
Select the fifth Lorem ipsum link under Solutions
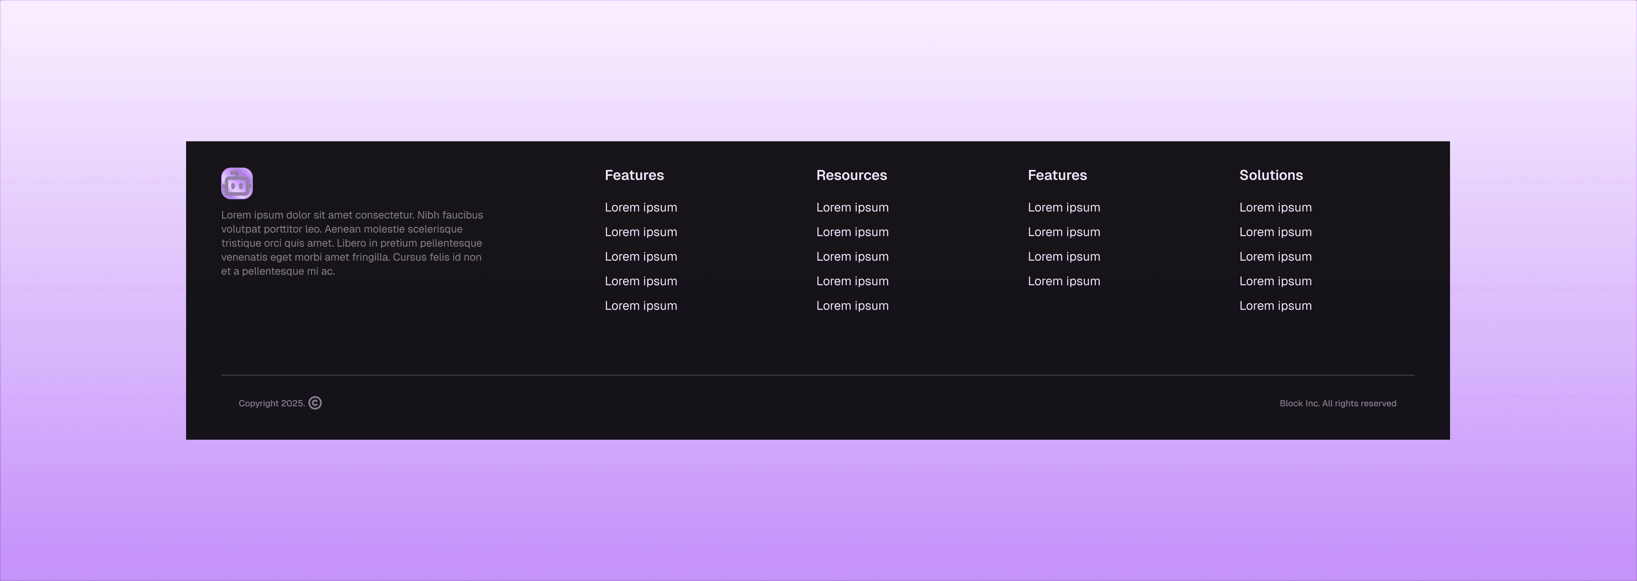tap(1275, 306)
